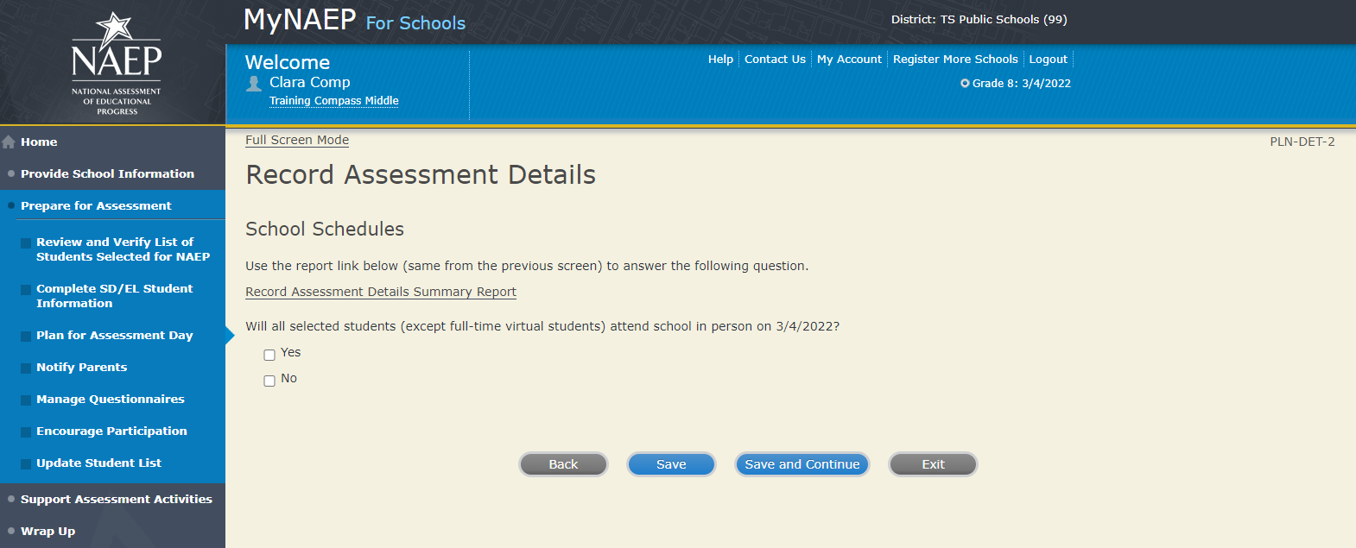Click the NAEP logo
1356x548 pixels.
click(117, 64)
